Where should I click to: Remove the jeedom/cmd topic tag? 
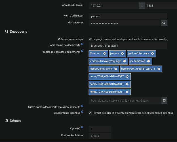pos(148,61)
